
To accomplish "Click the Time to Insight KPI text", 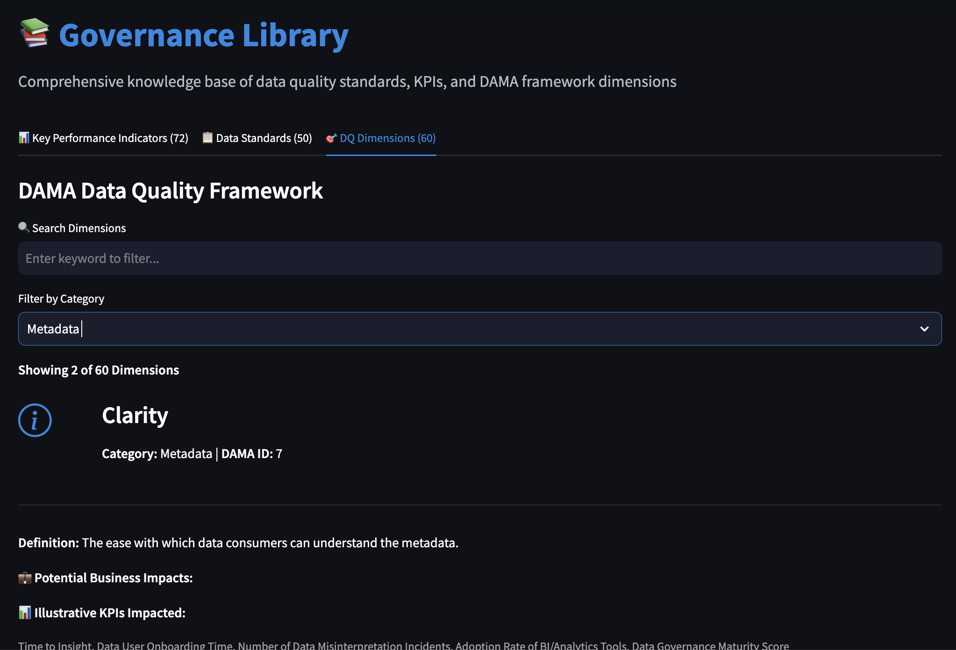I will tap(55, 645).
